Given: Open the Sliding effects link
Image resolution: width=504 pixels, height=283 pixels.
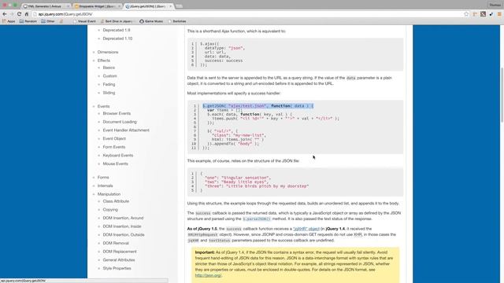Looking at the screenshot, I should coord(109,93).
